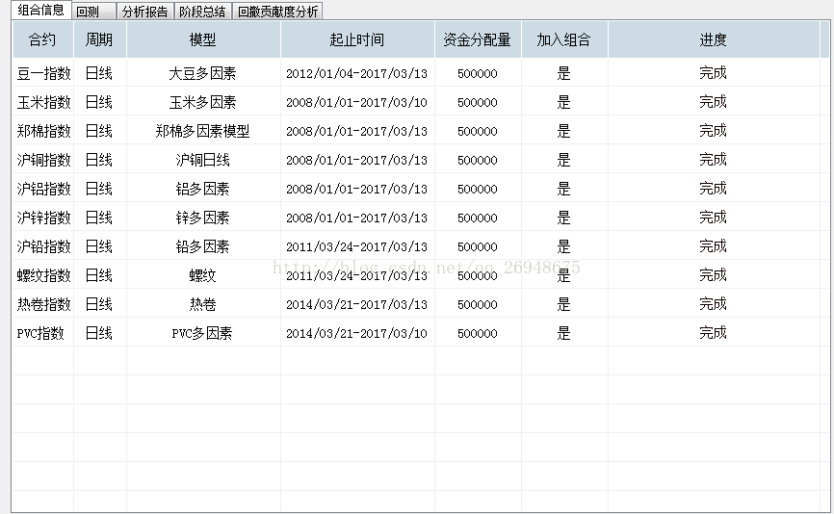Click date range 2008/01/01-2017/03/10
Image resolution: width=834 pixels, height=514 pixels.
point(357,102)
